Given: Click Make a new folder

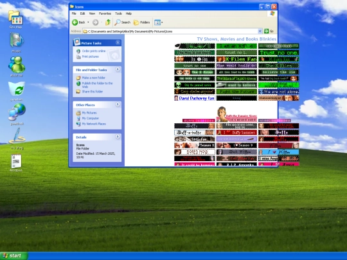Looking at the screenshot, I should (93, 78).
